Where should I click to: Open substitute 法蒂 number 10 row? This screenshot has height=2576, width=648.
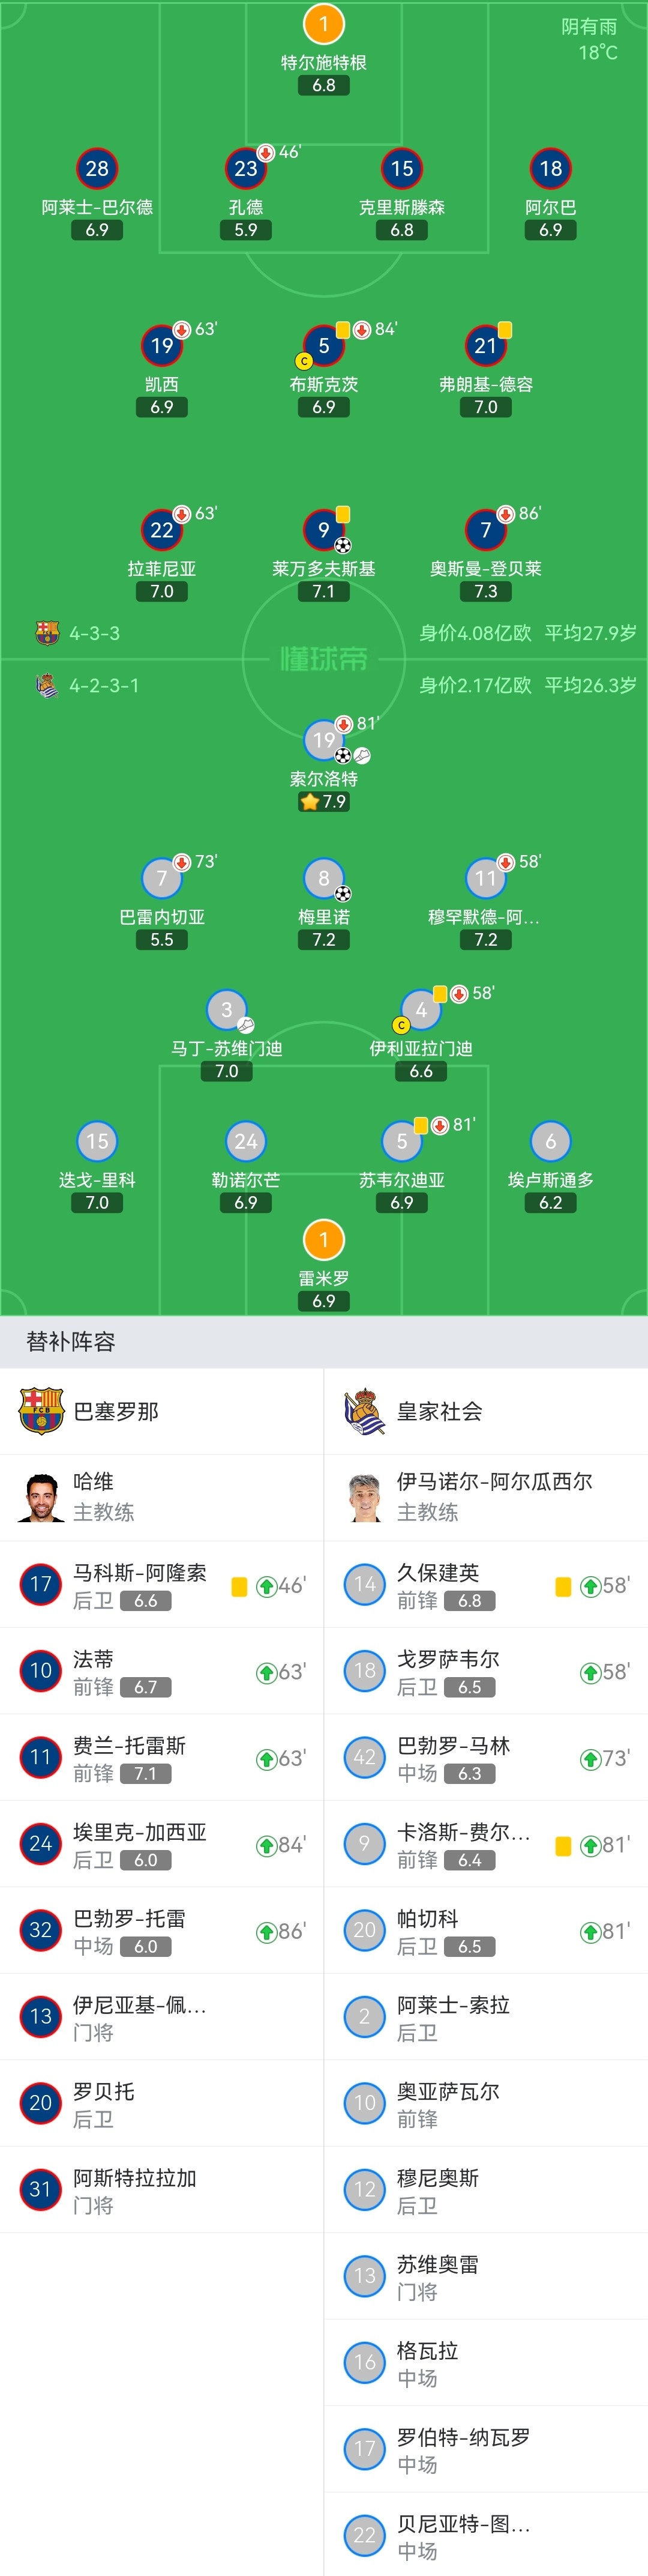(x=162, y=1671)
